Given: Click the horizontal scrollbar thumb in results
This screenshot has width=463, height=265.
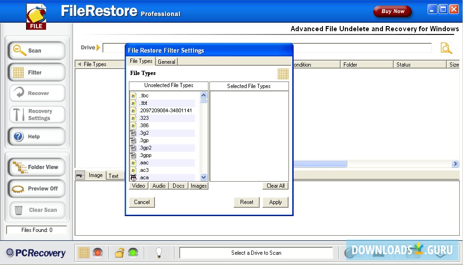Looking at the screenshot, I should coord(320,163).
